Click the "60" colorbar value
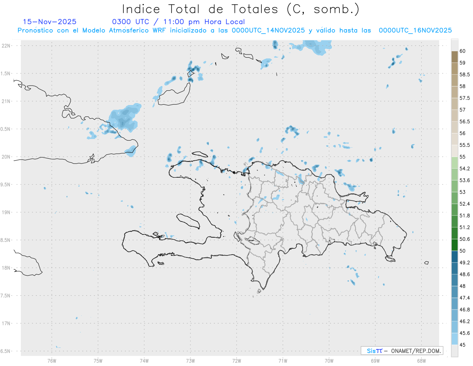The image size is (473, 366). tap(463, 51)
